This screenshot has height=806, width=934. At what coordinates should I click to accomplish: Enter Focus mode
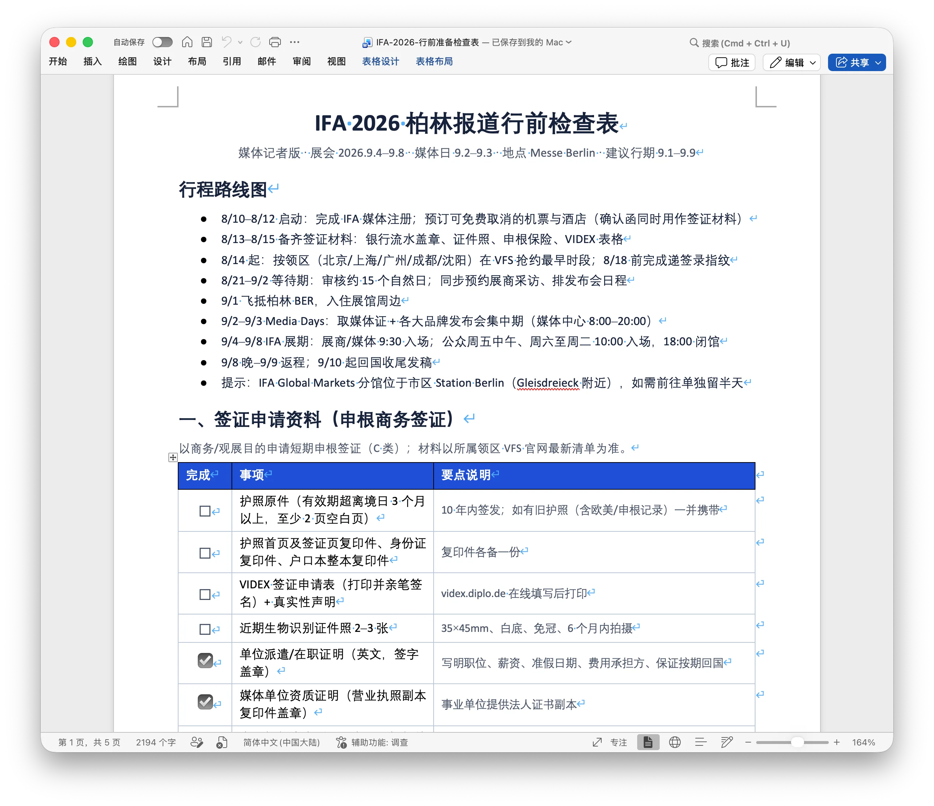pos(610,742)
